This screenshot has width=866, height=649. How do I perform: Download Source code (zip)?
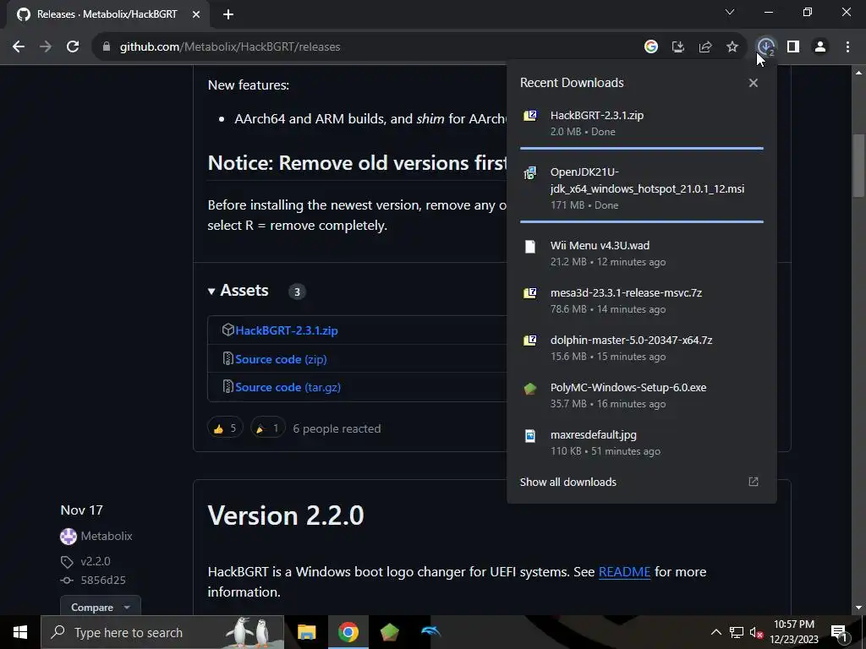coord(281,359)
